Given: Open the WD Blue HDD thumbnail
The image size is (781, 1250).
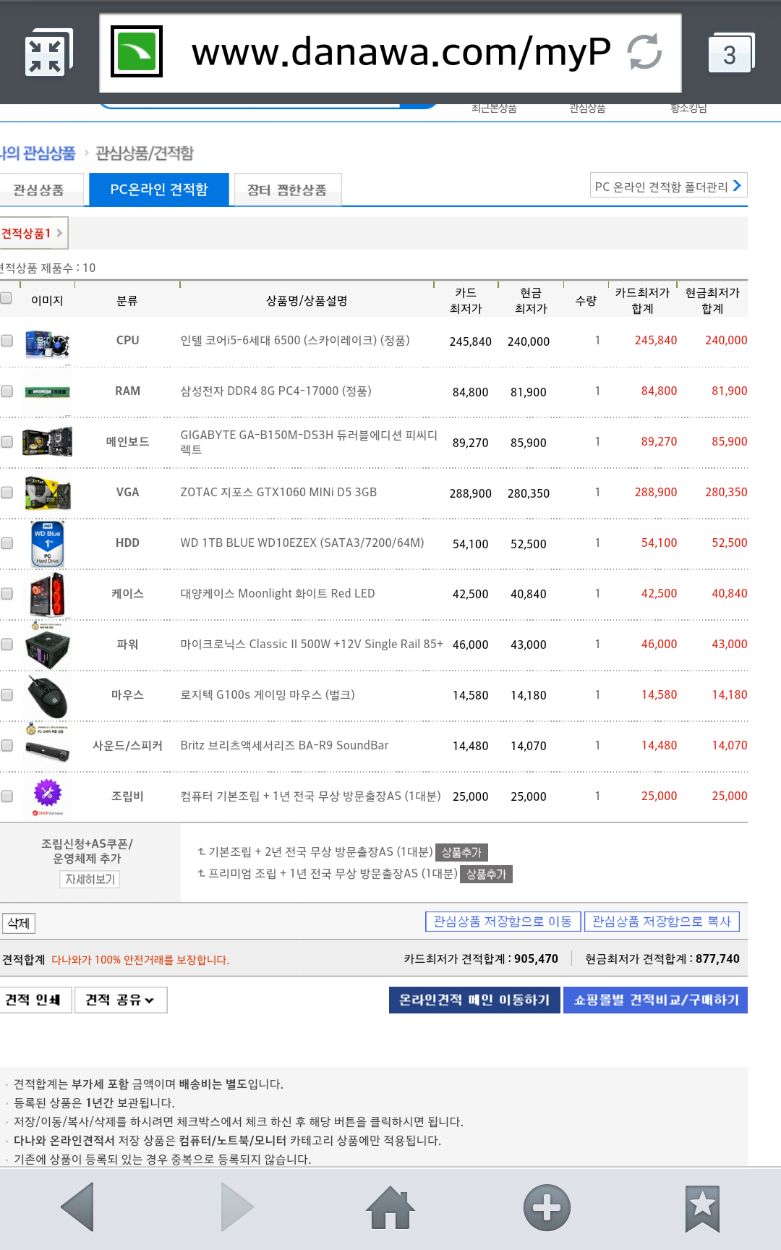Looking at the screenshot, I should point(48,543).
